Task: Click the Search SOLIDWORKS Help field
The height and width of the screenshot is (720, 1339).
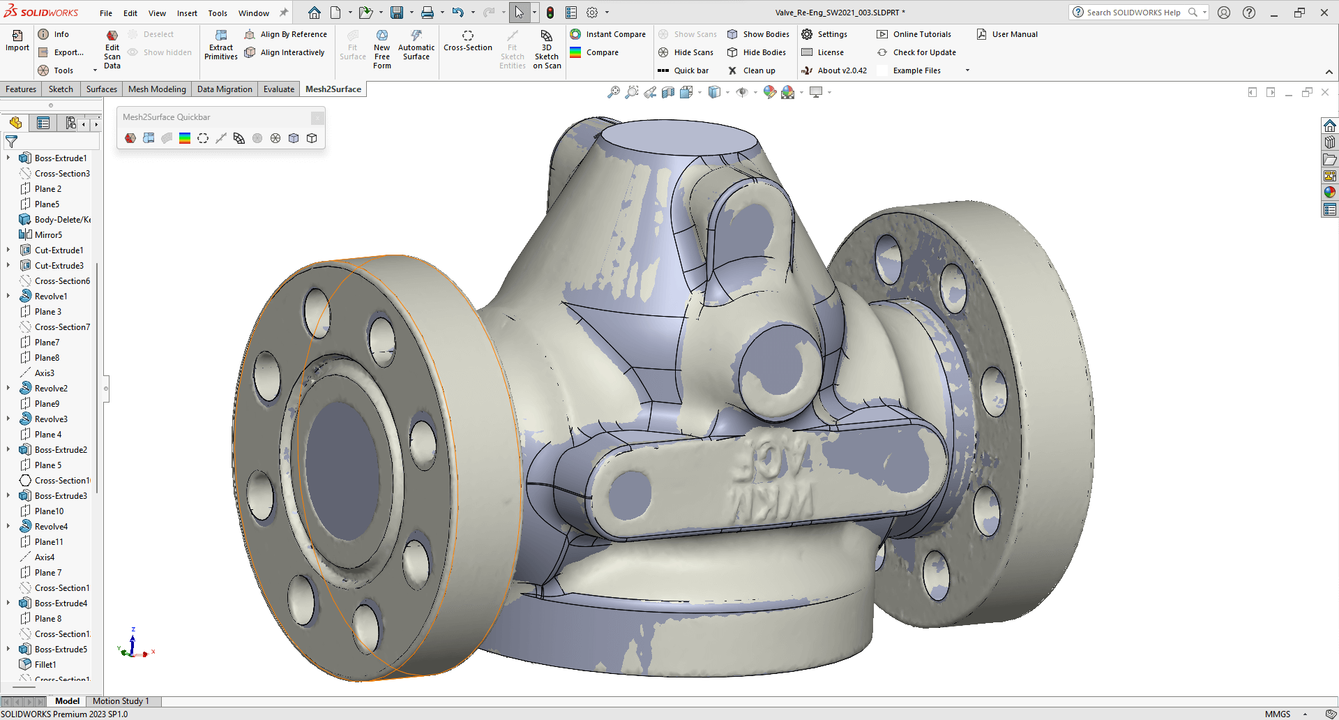Action: pyautogui.click(x=1133, y=13)
